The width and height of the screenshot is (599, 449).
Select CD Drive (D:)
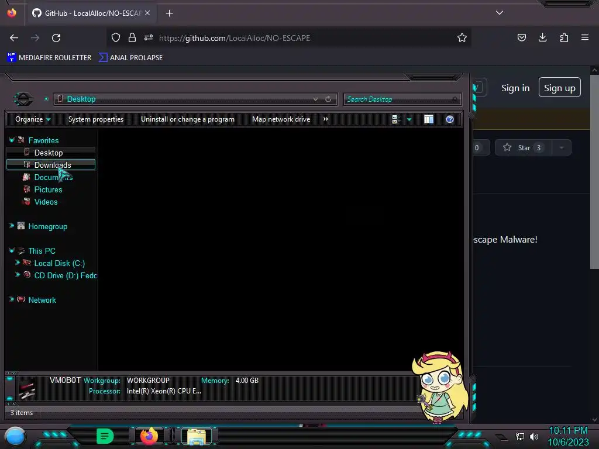pos(65,276)
